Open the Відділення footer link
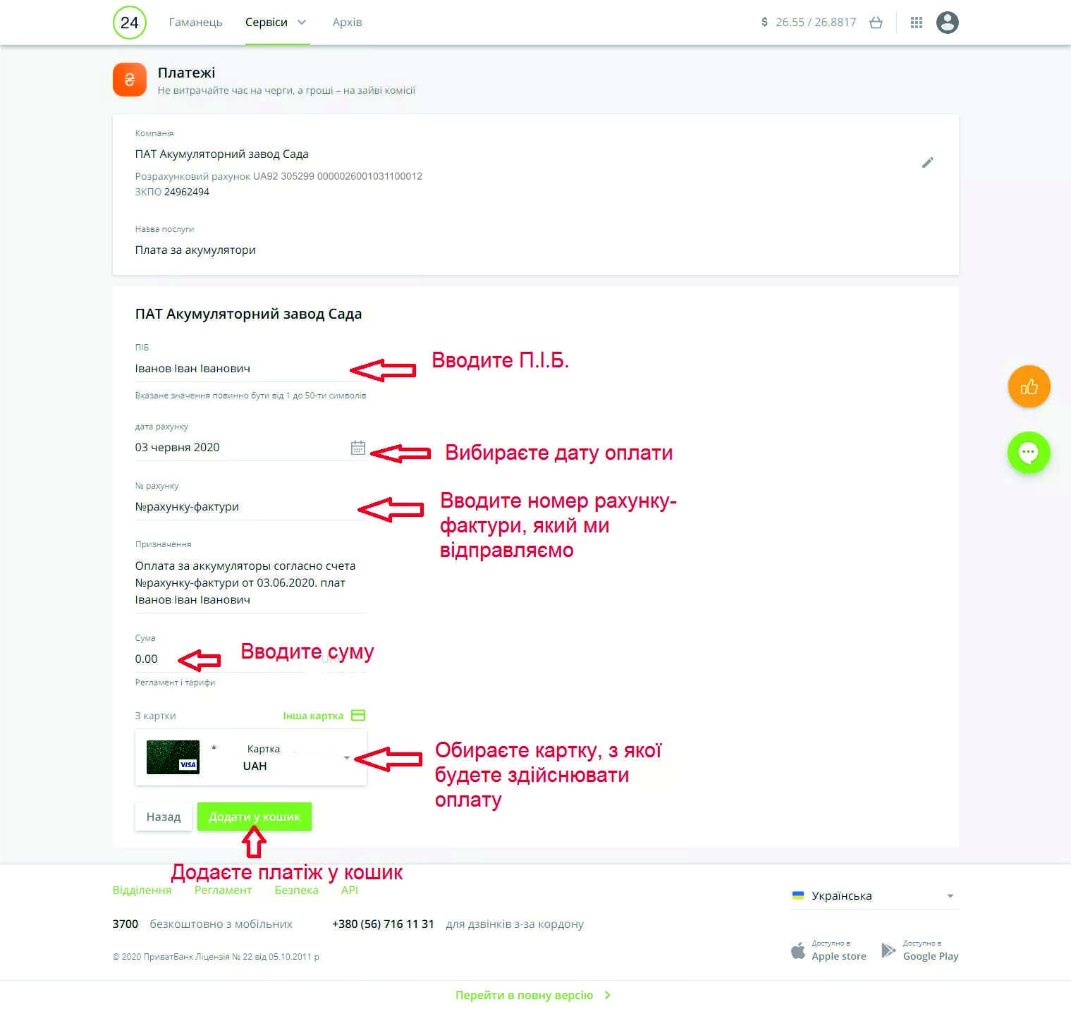 142,891
